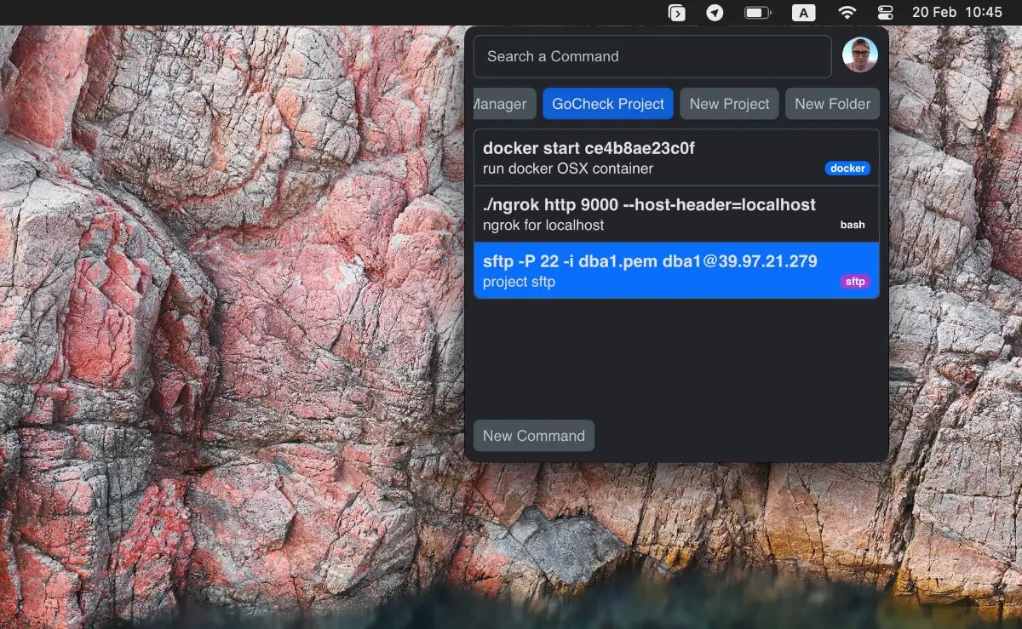Open Control Center in the menu bar

(x=885, y=13)
